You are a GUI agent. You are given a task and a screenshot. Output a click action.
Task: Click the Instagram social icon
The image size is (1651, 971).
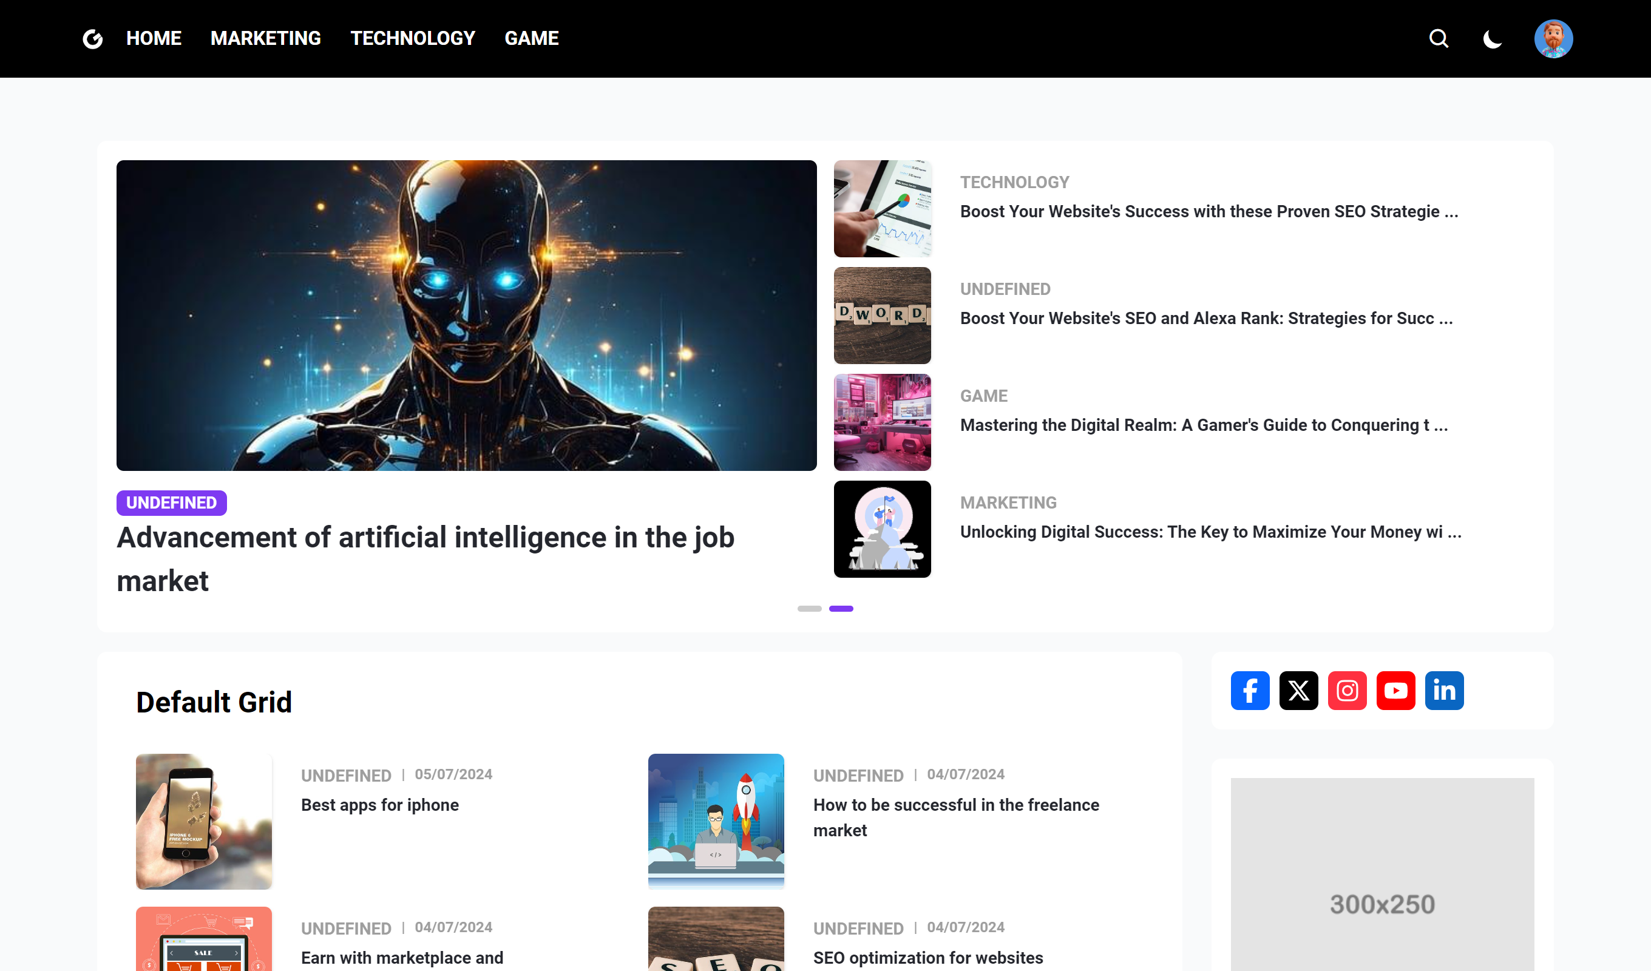pos(1346,690)
